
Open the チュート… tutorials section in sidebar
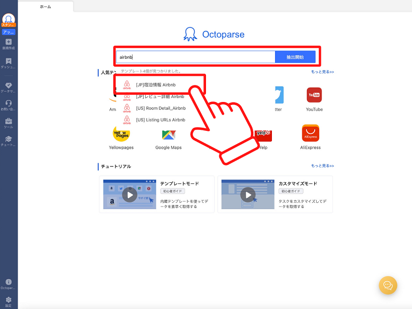tap(8, 141)
